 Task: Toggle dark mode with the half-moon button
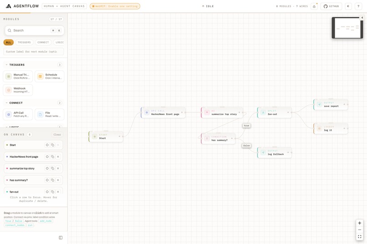[x=348, y=6]
